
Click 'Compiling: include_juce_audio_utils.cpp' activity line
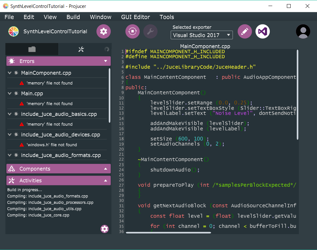pyautogui.click(x=44, y=209)
